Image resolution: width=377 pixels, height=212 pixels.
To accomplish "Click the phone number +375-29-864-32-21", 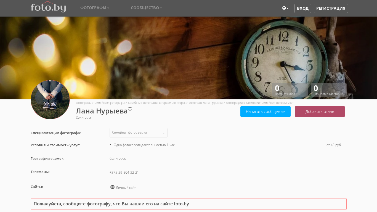I will 124,173.
